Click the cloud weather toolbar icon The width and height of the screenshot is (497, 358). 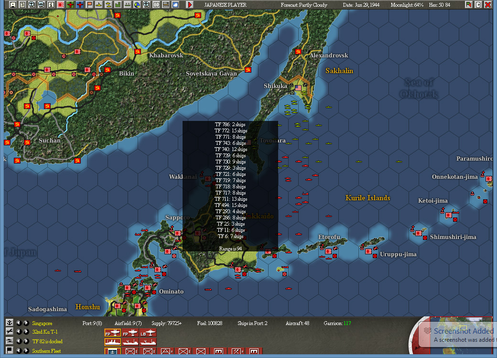tap(175, 4)
